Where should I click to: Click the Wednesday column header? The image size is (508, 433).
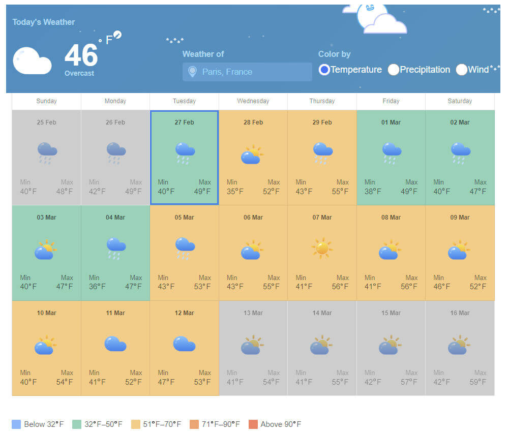[x=253, y=101]
